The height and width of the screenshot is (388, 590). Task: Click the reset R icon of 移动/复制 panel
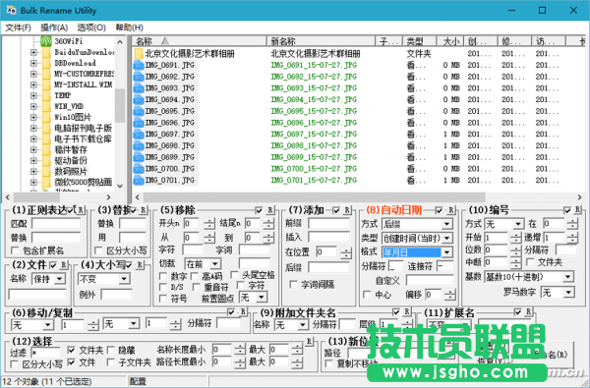pos(243,311)
